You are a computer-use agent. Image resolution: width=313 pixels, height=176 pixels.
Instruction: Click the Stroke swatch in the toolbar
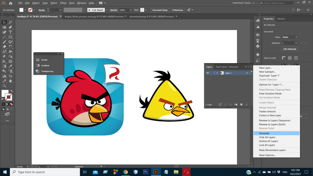pos(9,97)
